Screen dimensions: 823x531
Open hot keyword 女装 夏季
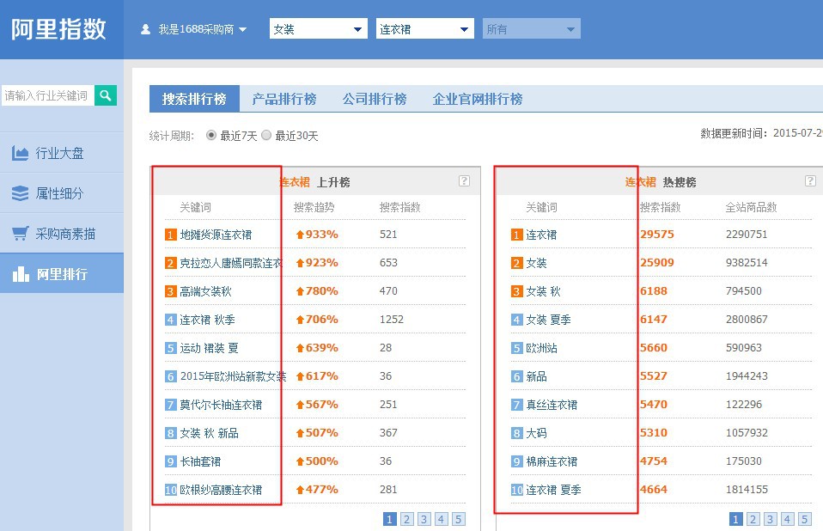[548, 320]
